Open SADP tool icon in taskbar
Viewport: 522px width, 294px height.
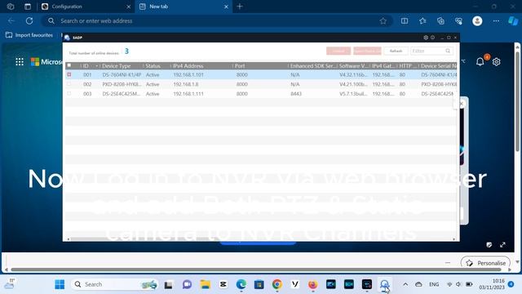click(384, 284)
